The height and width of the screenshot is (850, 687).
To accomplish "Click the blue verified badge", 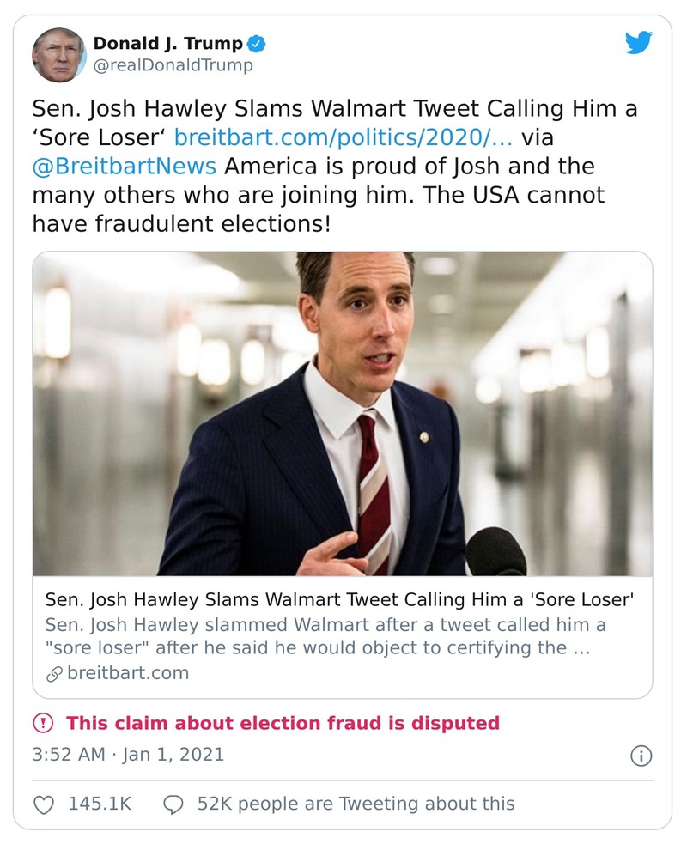I will click(x=256, y=43).
